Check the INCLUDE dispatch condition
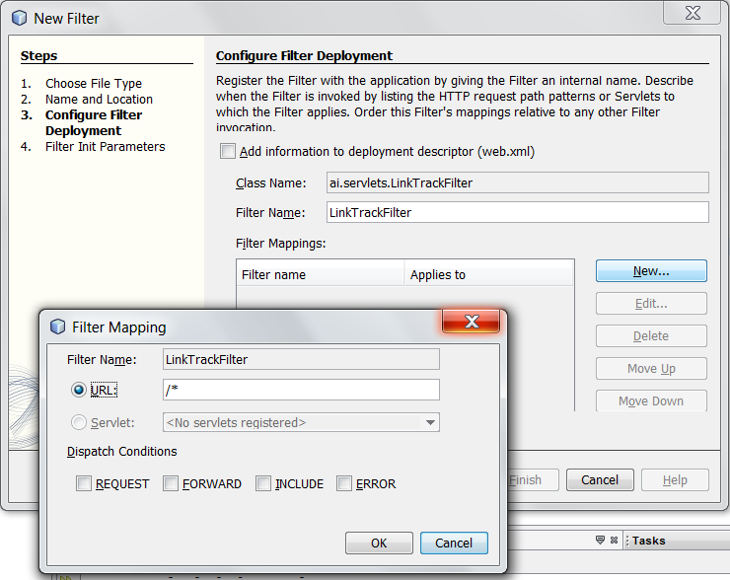The width and height of the screenshot is (730, 580). [x=263, y=483]
